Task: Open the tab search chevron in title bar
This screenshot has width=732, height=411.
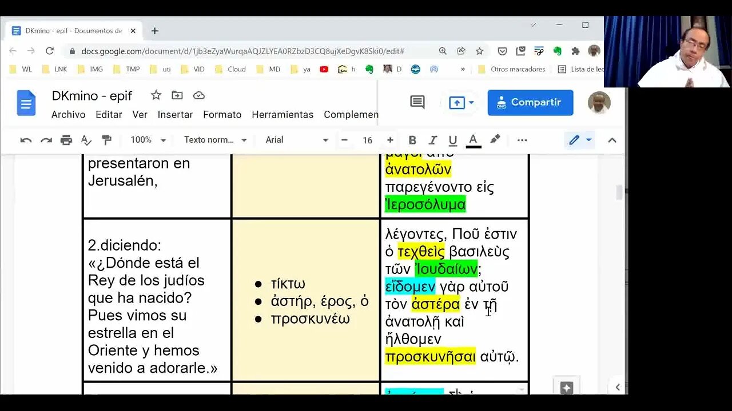Action: pyautogui.click(x=534, y=25)
